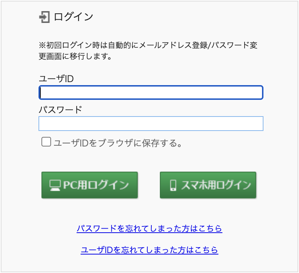Viewport: 299px width, 273px height.
Task: Click the notice line 更画面に移行します。
Action: (75, 57)
